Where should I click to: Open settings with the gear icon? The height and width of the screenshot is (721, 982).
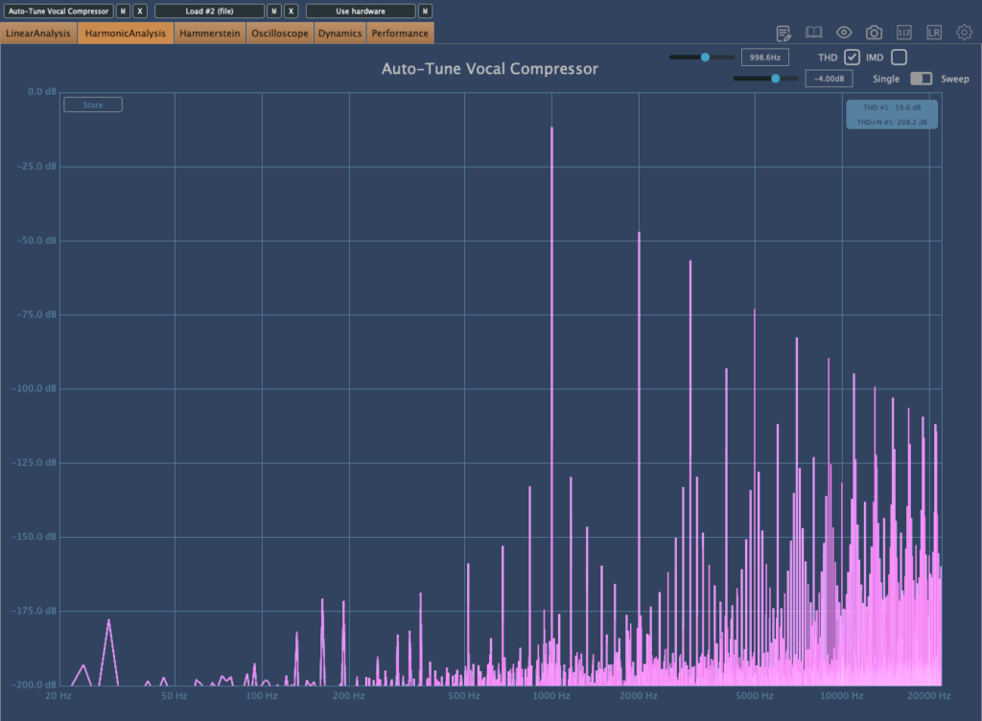[x=964, y=32]
